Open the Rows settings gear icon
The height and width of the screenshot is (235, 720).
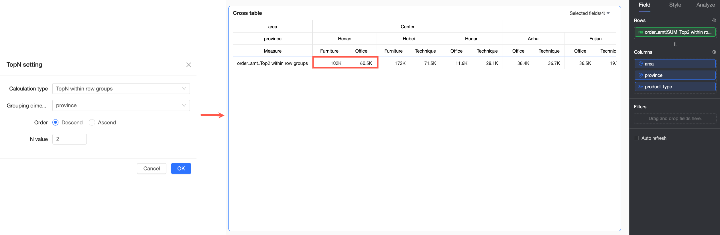click(x=714, y=20)
